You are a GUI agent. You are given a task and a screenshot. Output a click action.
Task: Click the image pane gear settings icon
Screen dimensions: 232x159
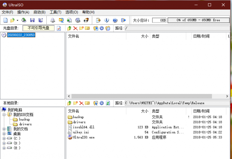tap(102, 28)
